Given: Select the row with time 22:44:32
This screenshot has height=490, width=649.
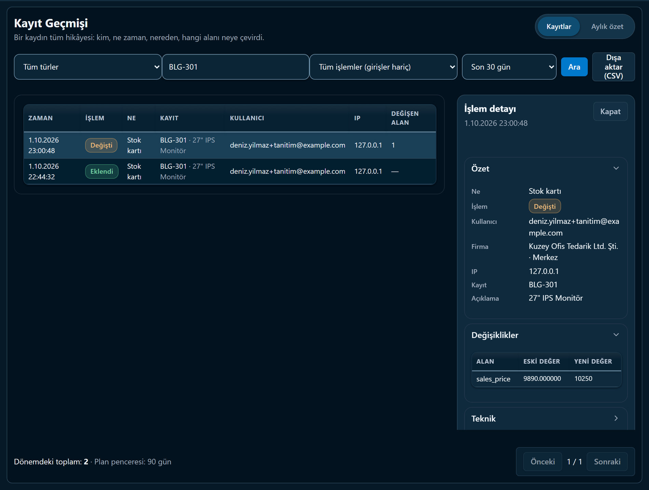Looking at the screenshot, I should pyautogui.click(x=230, y=171).
